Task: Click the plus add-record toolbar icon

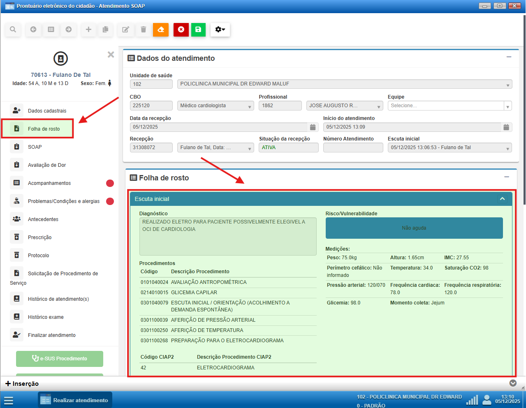Action: [88, 30]
